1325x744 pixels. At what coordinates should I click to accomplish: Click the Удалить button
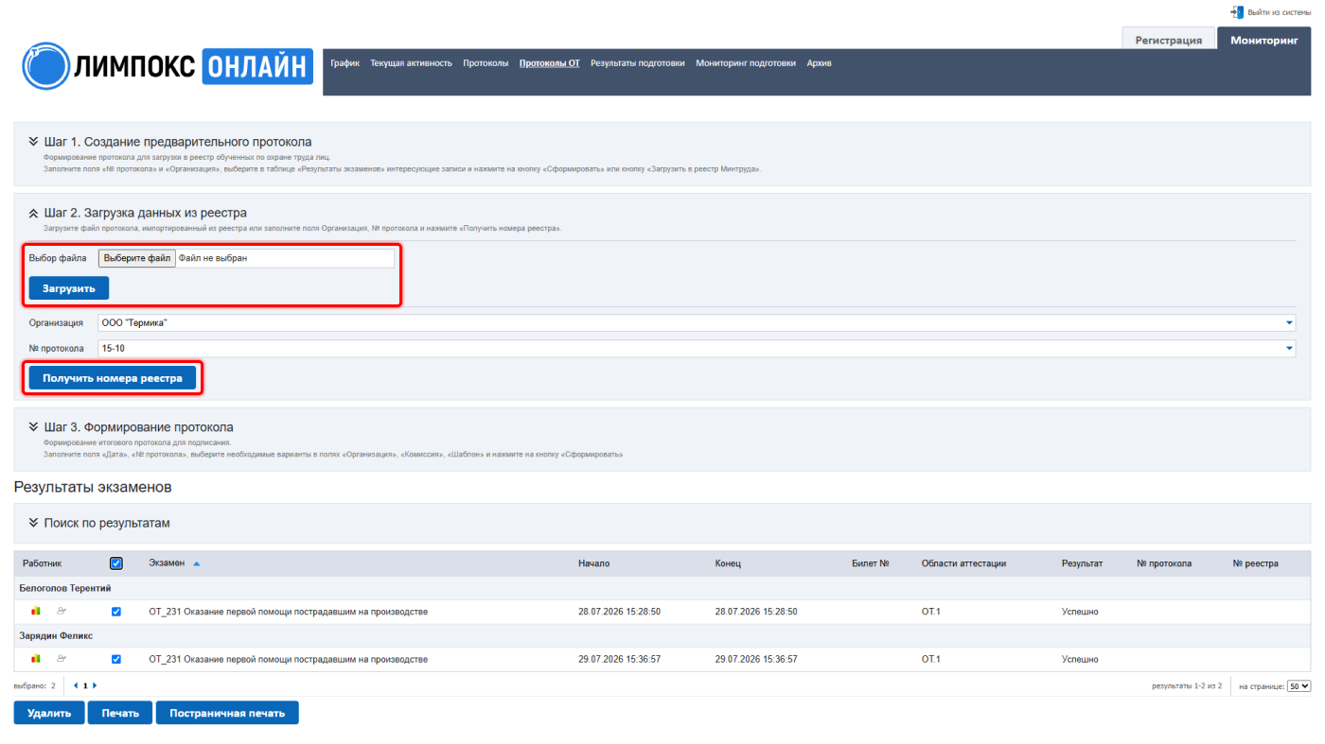(49, 713)
